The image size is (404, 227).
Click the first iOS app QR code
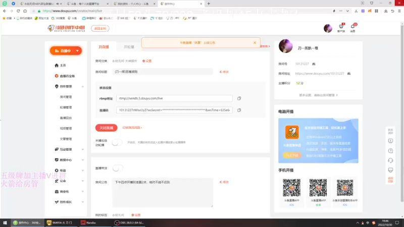click(x=291, y=188)
